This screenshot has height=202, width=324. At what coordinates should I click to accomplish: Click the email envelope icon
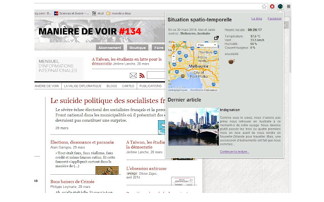coord(133,75)
